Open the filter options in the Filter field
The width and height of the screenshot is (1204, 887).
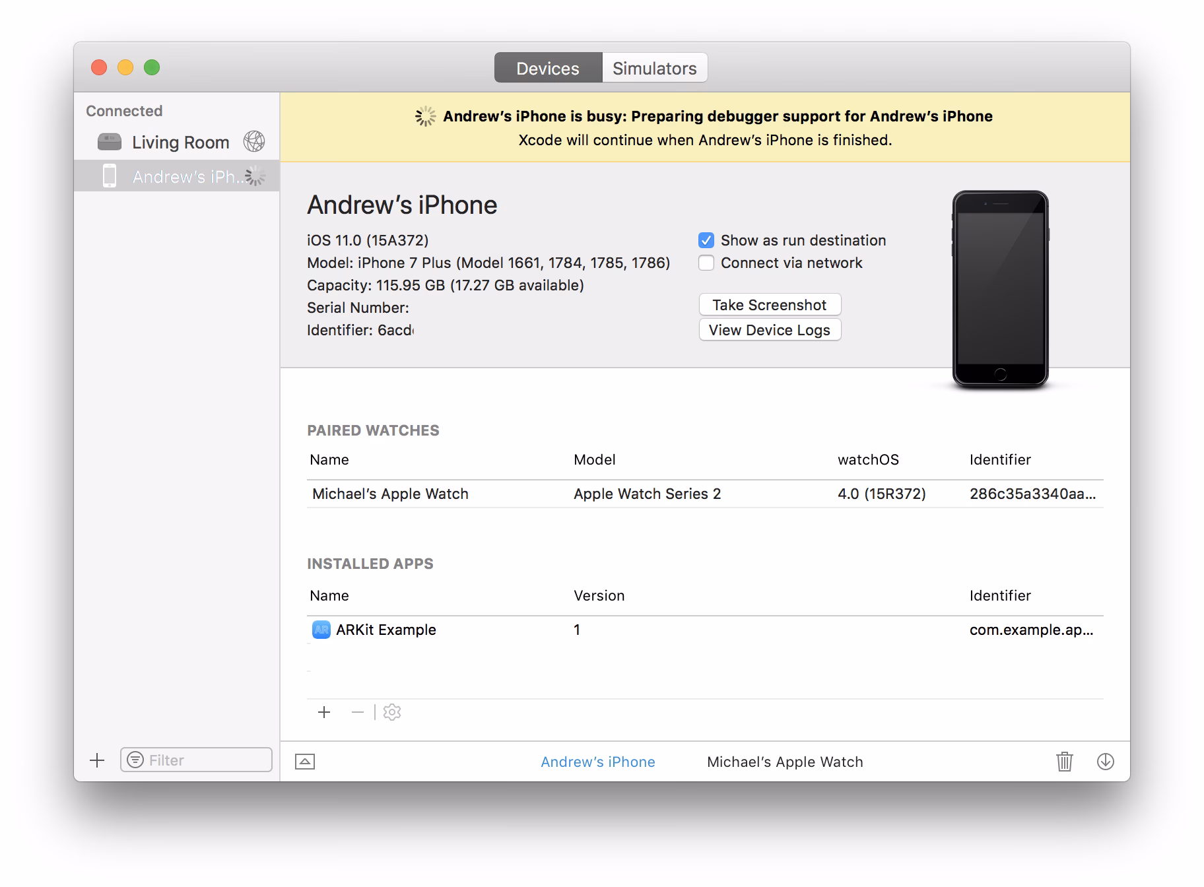(136, 760)
